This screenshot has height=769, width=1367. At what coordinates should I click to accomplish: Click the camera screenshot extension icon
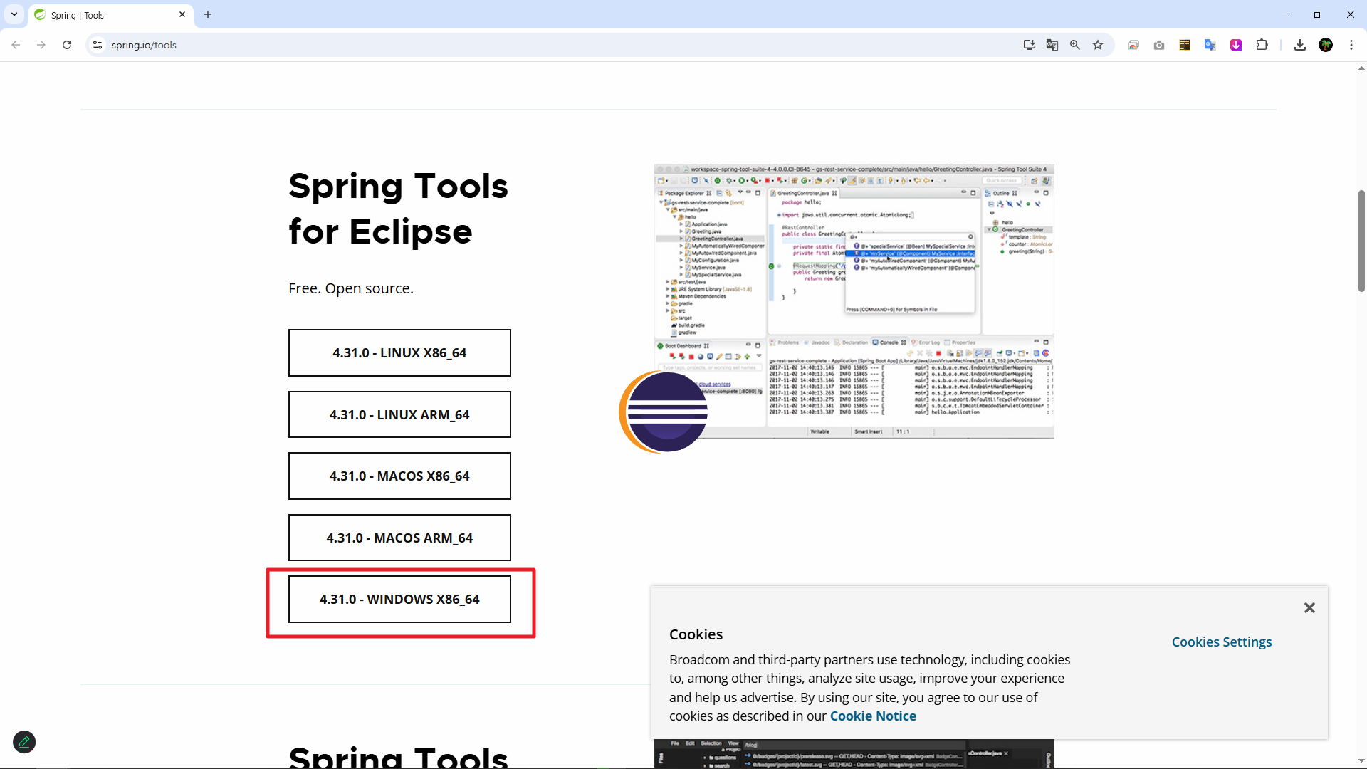click(1159, 45)
